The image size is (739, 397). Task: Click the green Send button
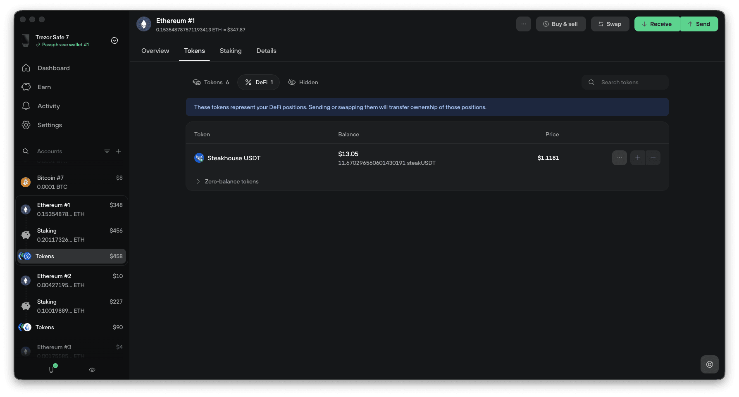[x=699, y=24]
